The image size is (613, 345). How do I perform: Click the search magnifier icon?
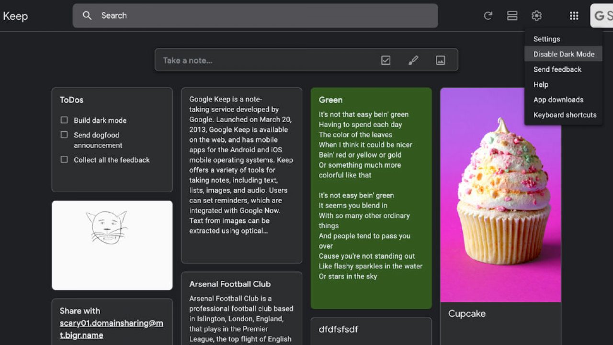point(87,16)
